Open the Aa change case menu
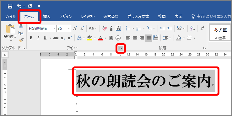Viewport: 232px width, 116px height. [x=93, y=28]
